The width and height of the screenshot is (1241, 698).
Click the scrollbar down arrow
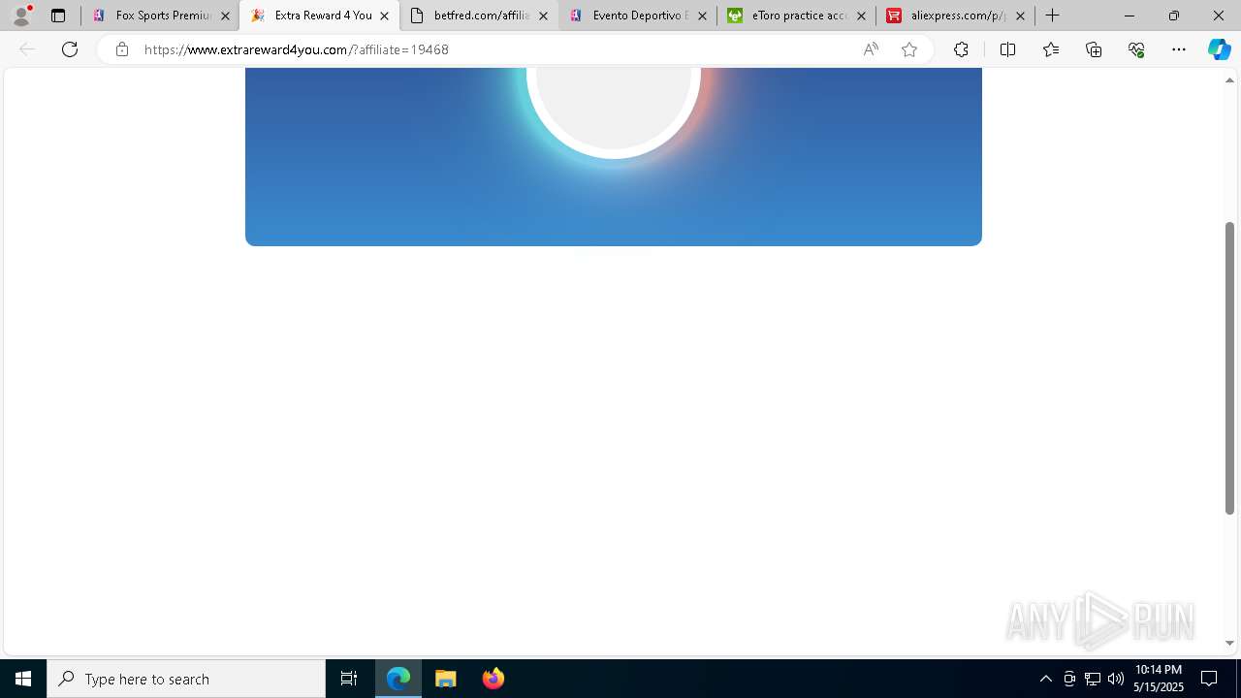tap(1229, 643)
